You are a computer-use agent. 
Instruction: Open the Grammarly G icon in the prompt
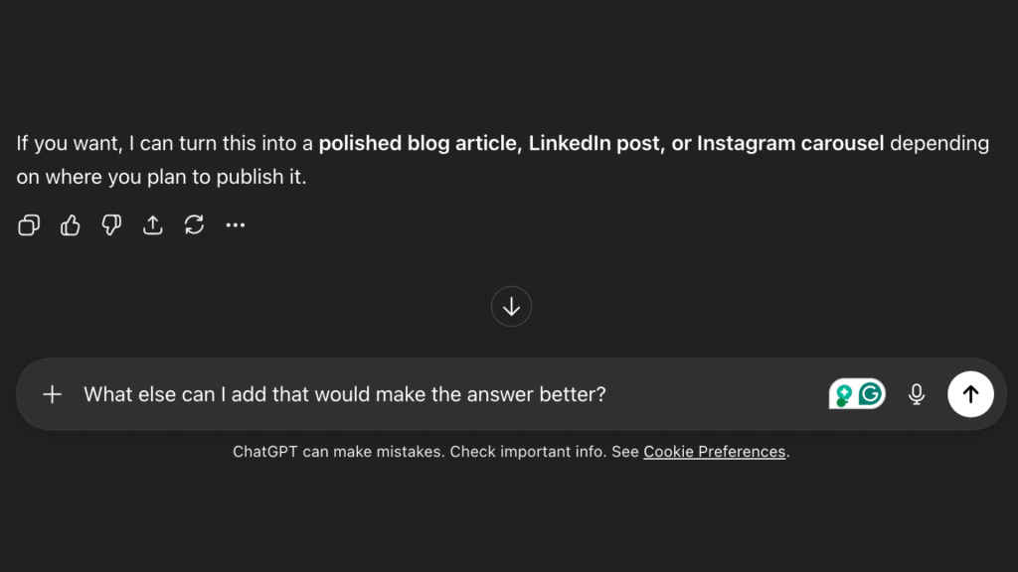tap(871, 394)
